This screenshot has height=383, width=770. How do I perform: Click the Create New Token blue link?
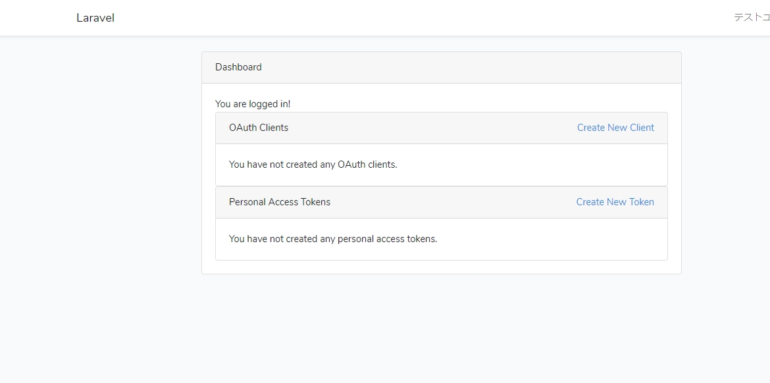tap(615, 201)
